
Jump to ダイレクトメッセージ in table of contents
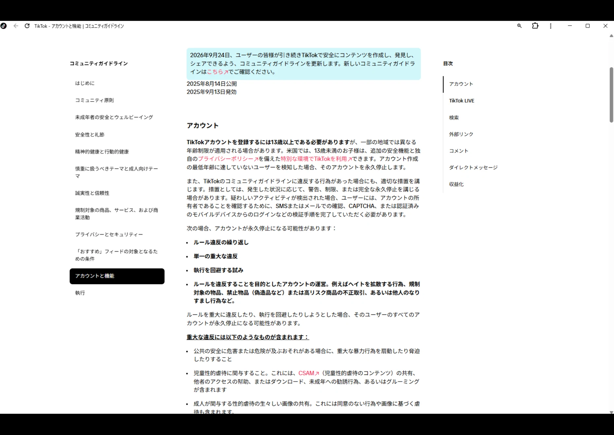click(473, 168)
